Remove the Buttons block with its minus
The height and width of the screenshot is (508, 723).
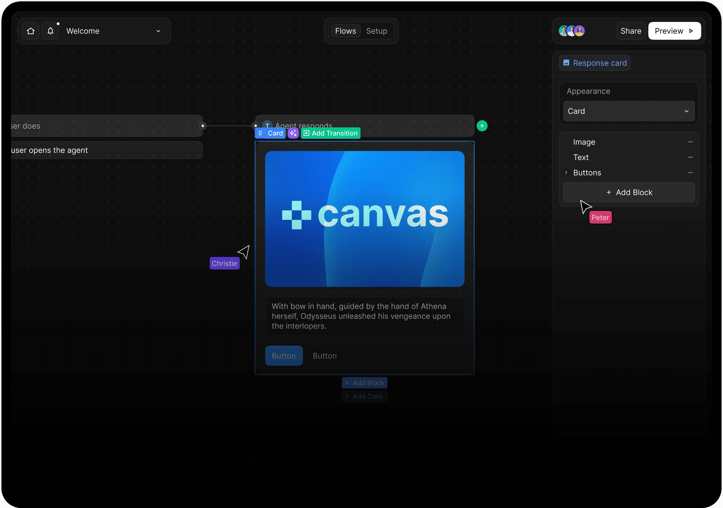pyautogui.click(x=690, y=173)
